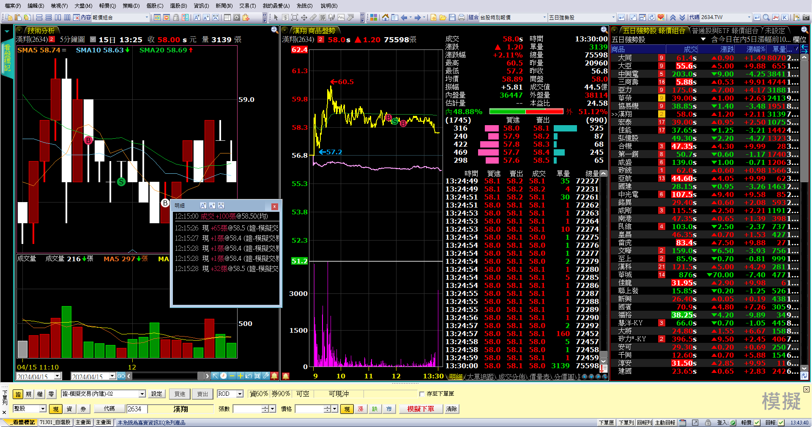Click the stock code input field showing 2634
Viewport: 812px width, 427px height.
(x=137, y=409)
